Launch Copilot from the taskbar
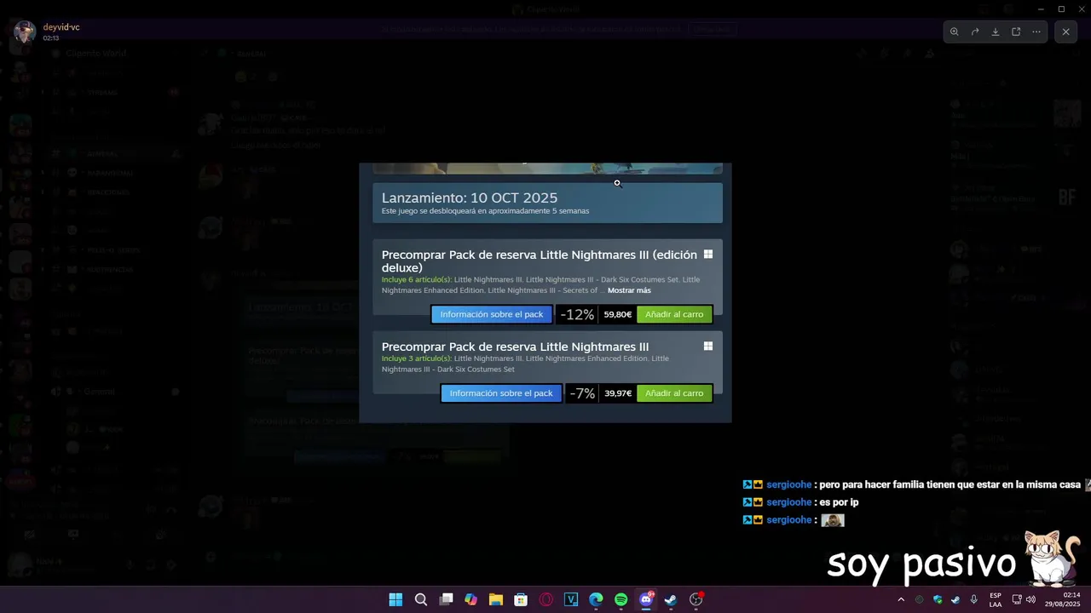The height and width of the screenshot is (613, 1091). 470,599
